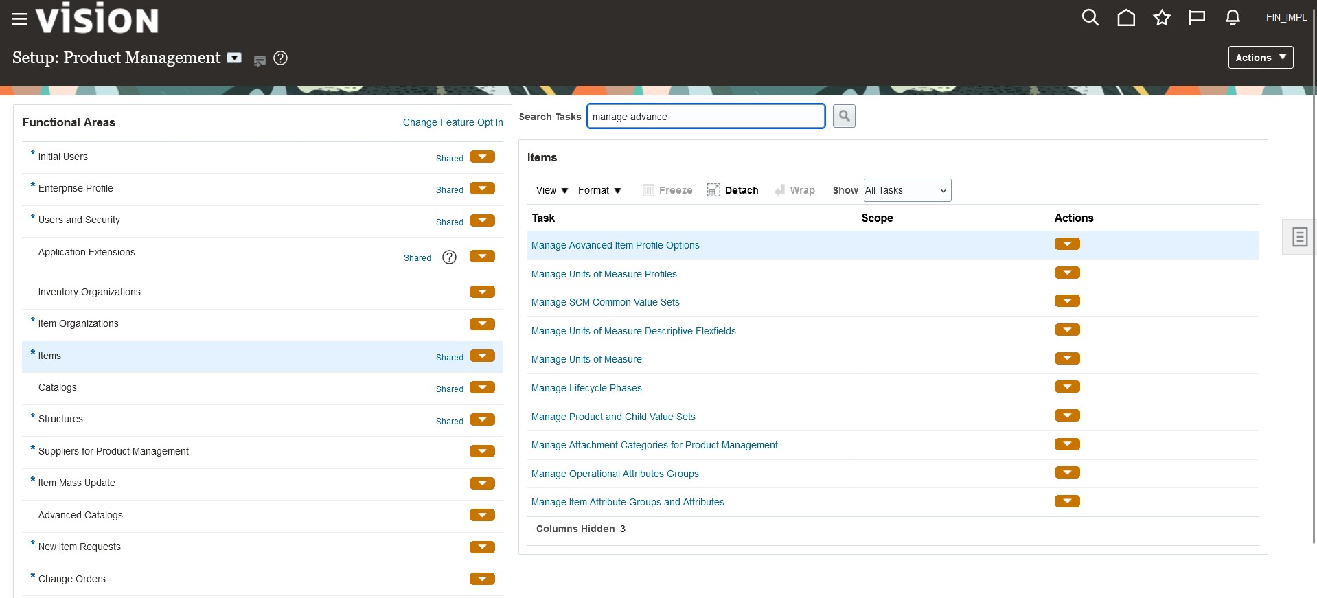
Task: Open Manage Operational Attributes Groups task
Action: [615, 474]
